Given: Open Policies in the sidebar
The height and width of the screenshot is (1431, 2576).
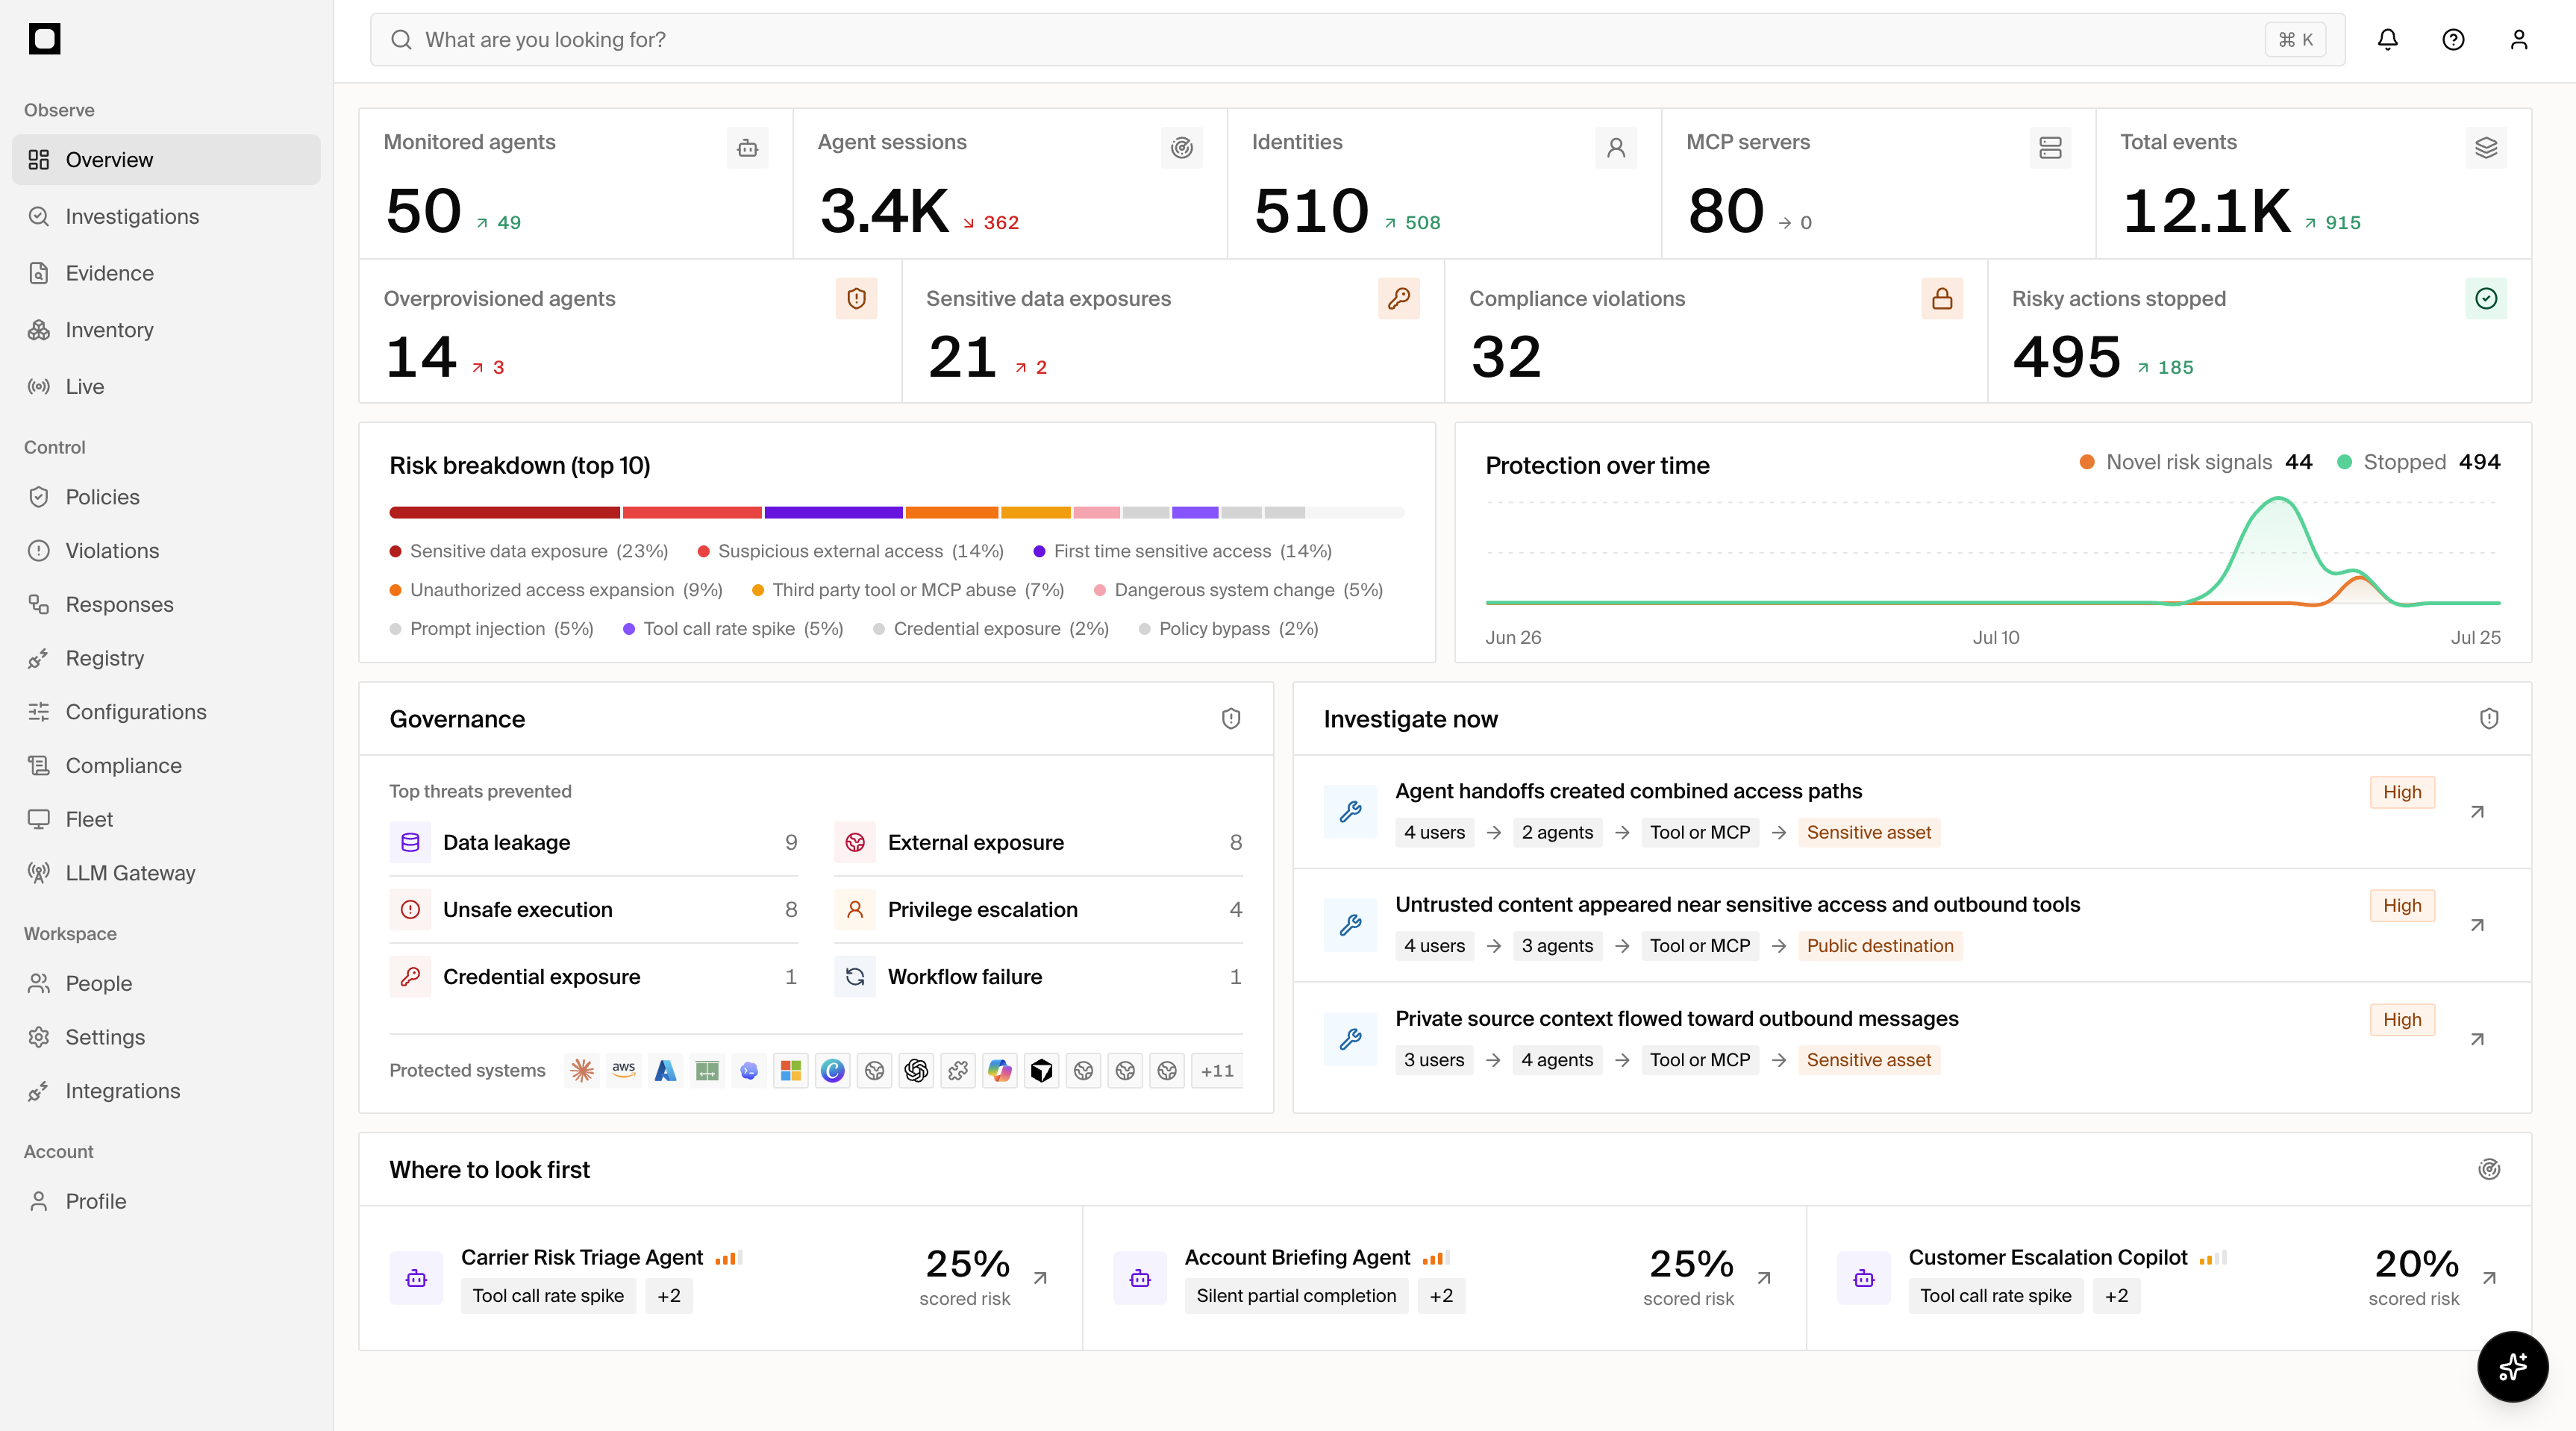Looking at the screenshot, I should tap(166, 497).
